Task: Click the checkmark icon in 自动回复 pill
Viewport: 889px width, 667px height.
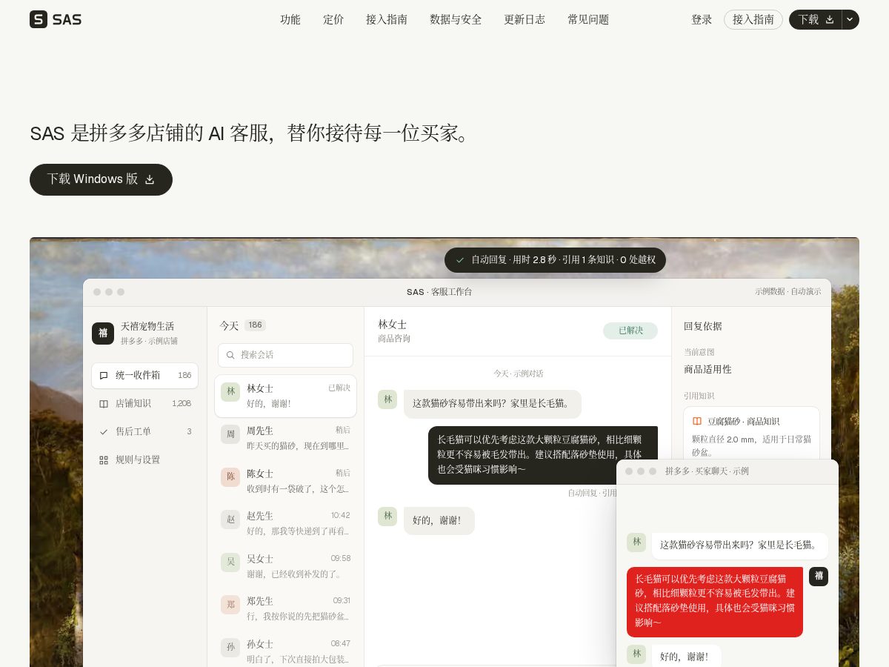Action: pyautogui.click(x=460, y=259)
